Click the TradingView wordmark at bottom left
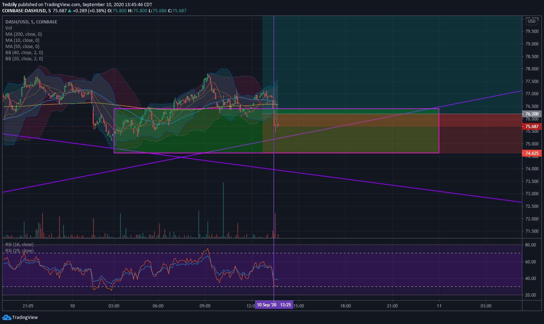Image resolution: width=544 pixels, height=324 pixels. [x=25, y=318]
